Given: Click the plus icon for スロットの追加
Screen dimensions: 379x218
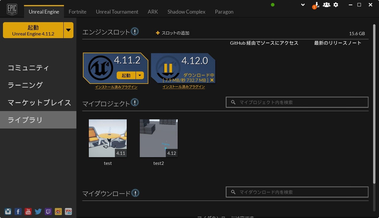Looking at the screenshot, I should click(158, 33).
